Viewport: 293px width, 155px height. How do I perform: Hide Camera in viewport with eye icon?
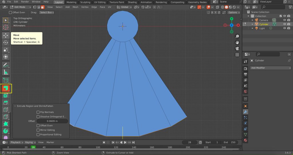(285, 20)
